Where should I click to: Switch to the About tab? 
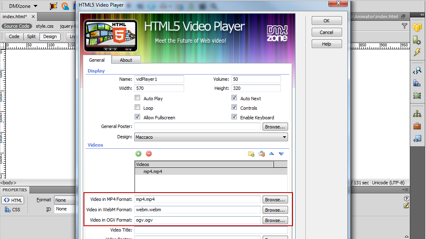tap(126, 60)
